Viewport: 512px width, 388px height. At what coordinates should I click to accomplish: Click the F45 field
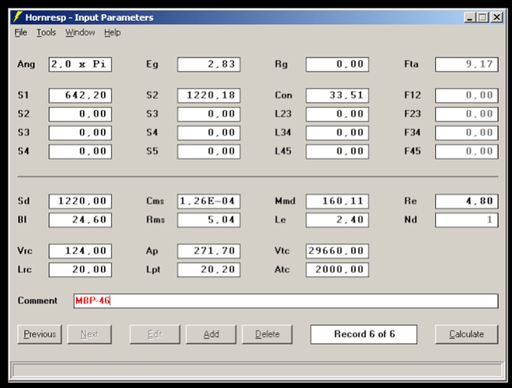(x=467, y=151)
